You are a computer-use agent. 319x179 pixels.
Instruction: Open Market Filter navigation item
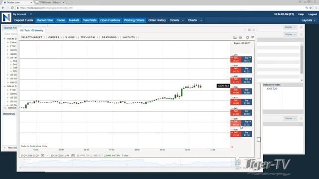pyautogui.click(x=45, y=20)
